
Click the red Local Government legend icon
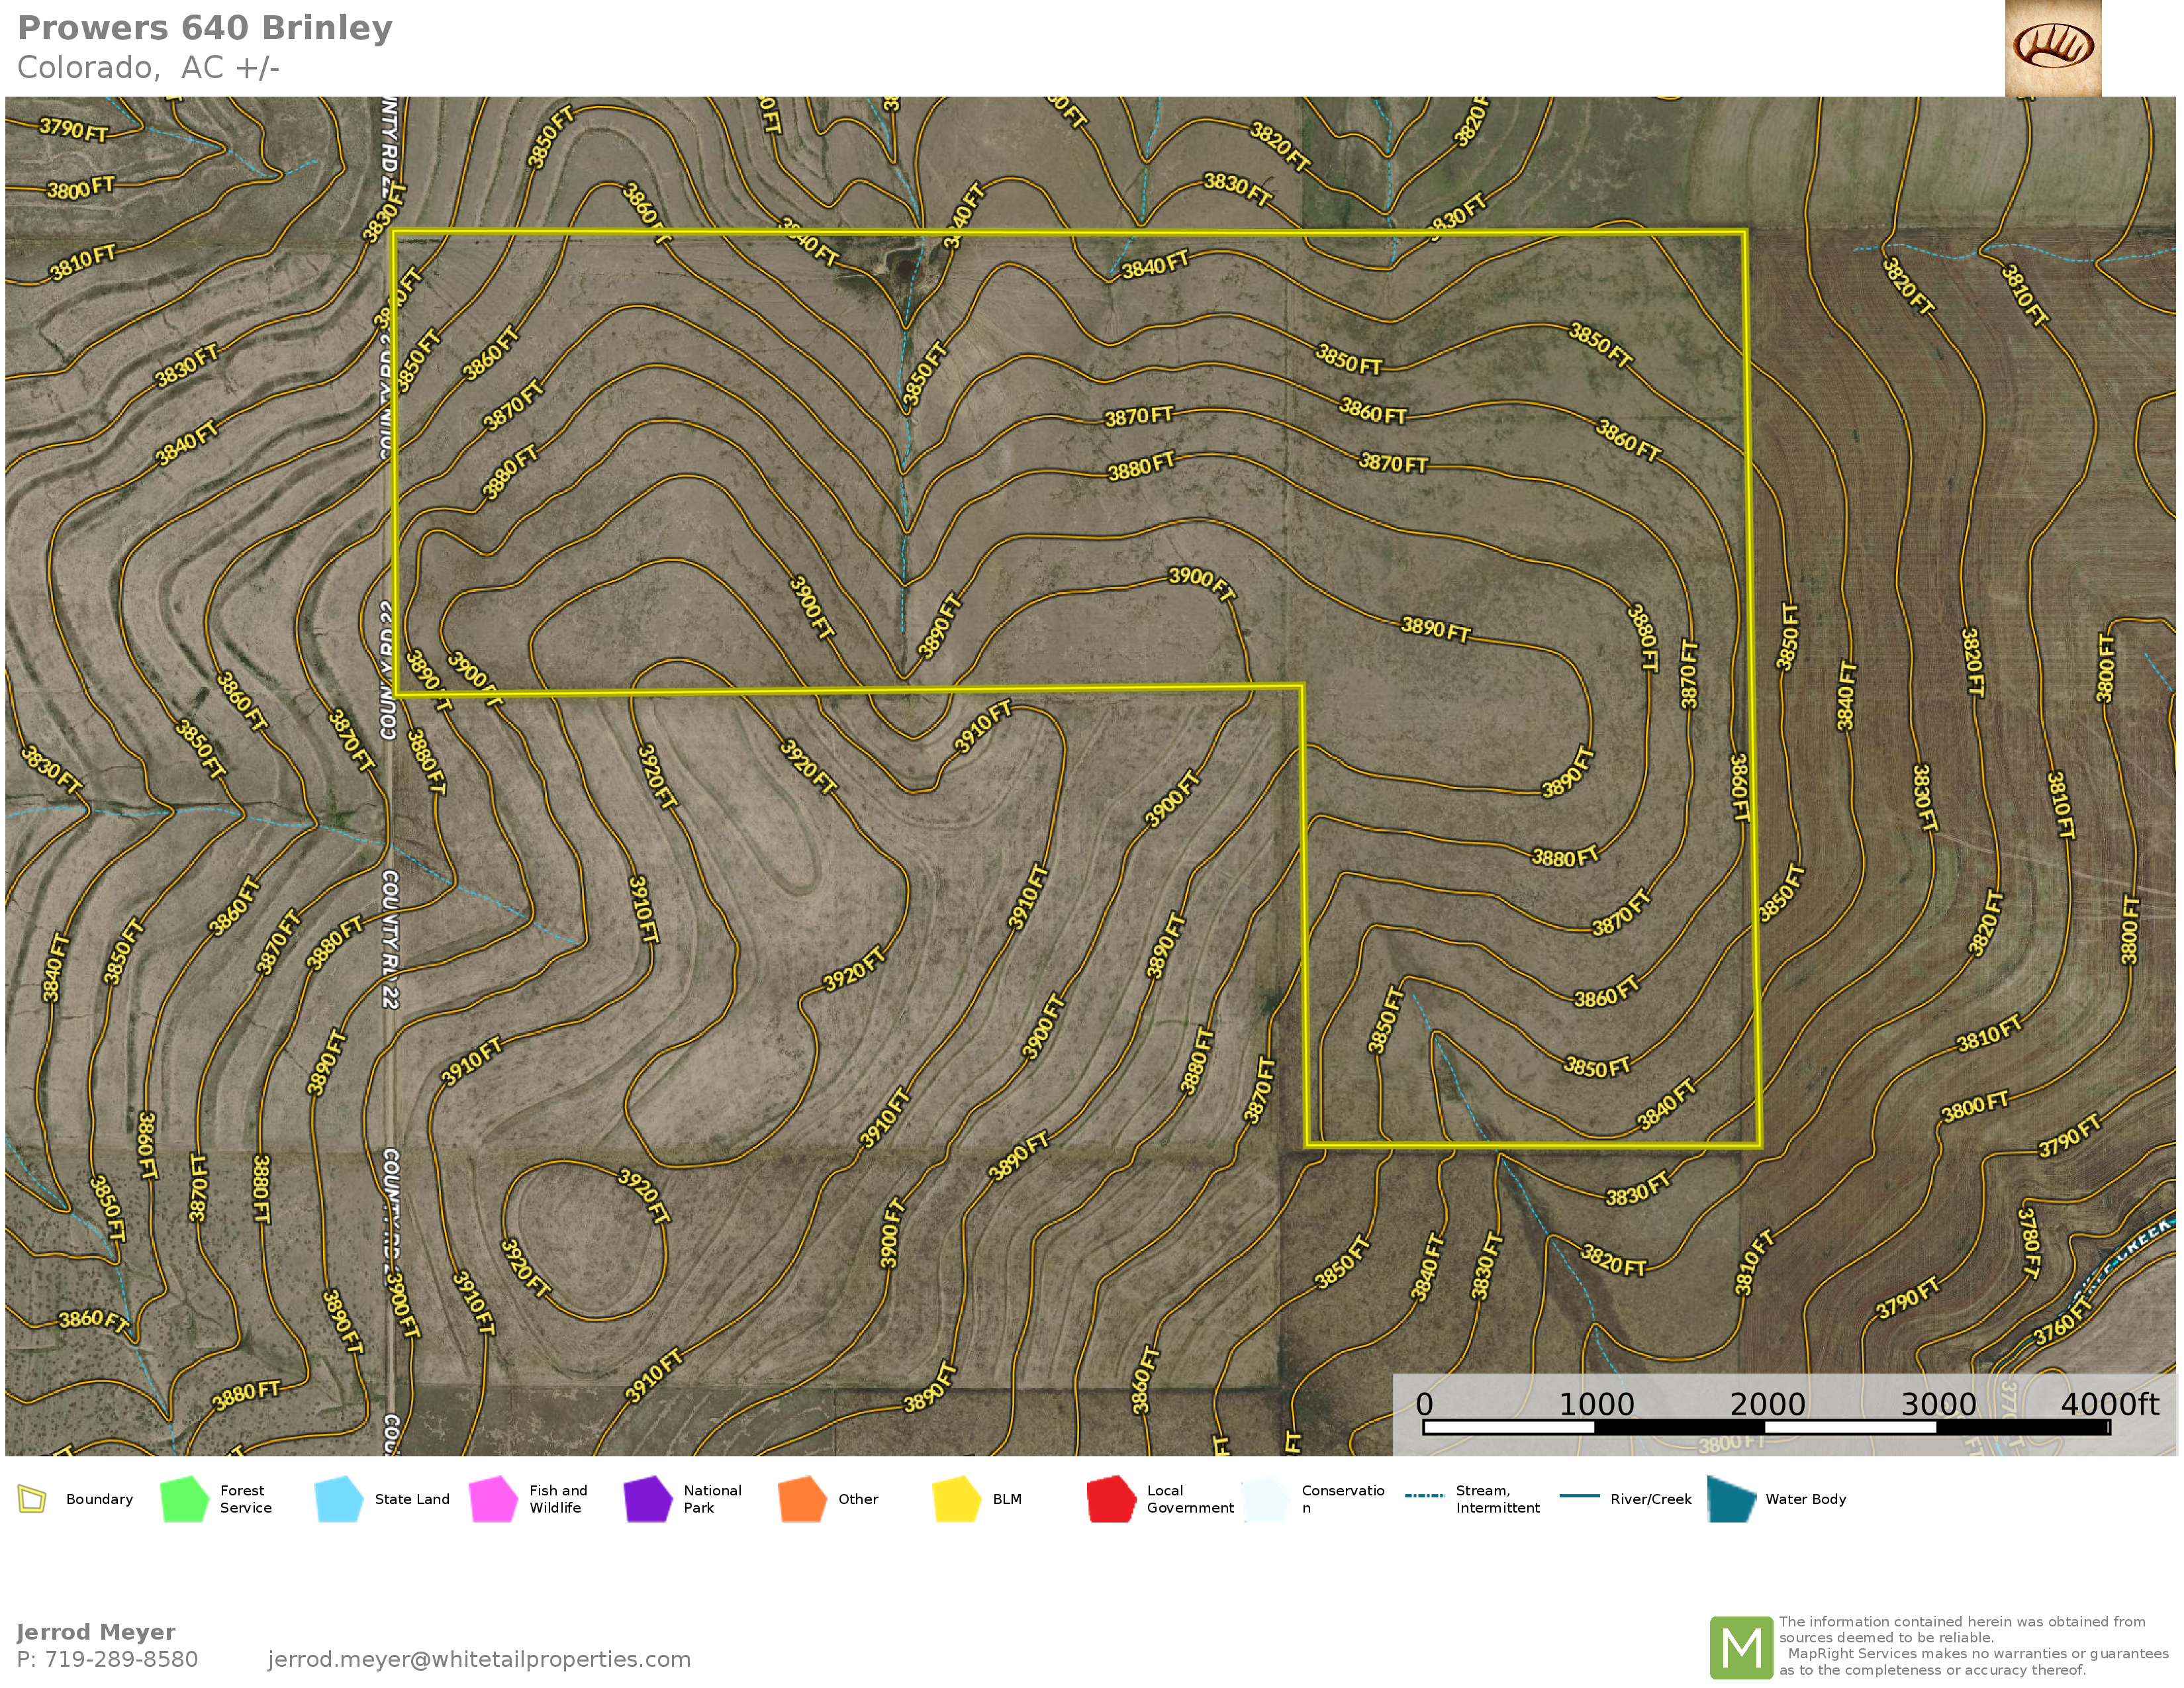[x=1111, y=1499]
